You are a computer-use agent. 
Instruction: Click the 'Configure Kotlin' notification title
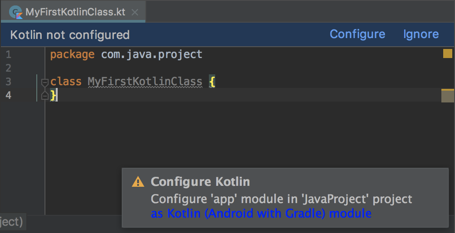pyautogui.click(x=200, y=182)
